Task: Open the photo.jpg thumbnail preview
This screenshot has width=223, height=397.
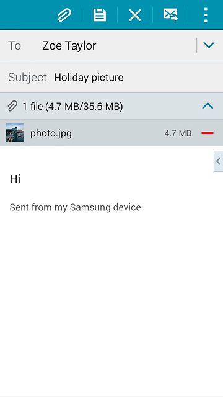Action: [15, 133]
